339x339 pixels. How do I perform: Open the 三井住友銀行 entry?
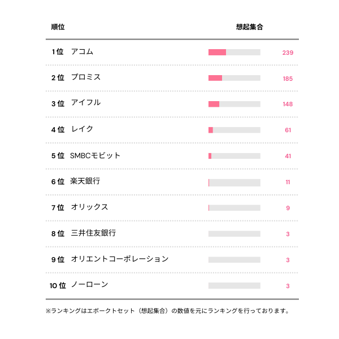tap(94, 233)
